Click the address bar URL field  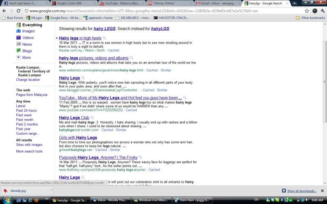click(163, 11)
